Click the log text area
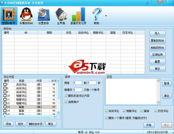This screenshot has height=134, width=174. [131, 92]
